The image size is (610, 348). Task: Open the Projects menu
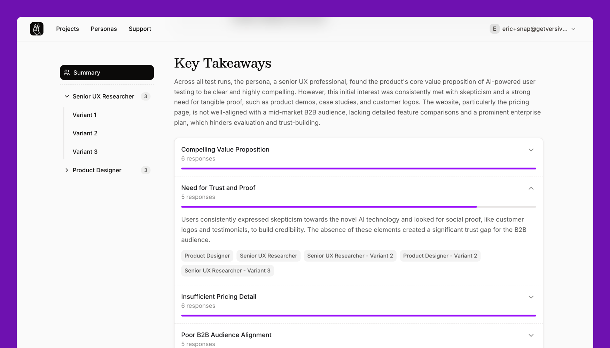tap(67, 29)
